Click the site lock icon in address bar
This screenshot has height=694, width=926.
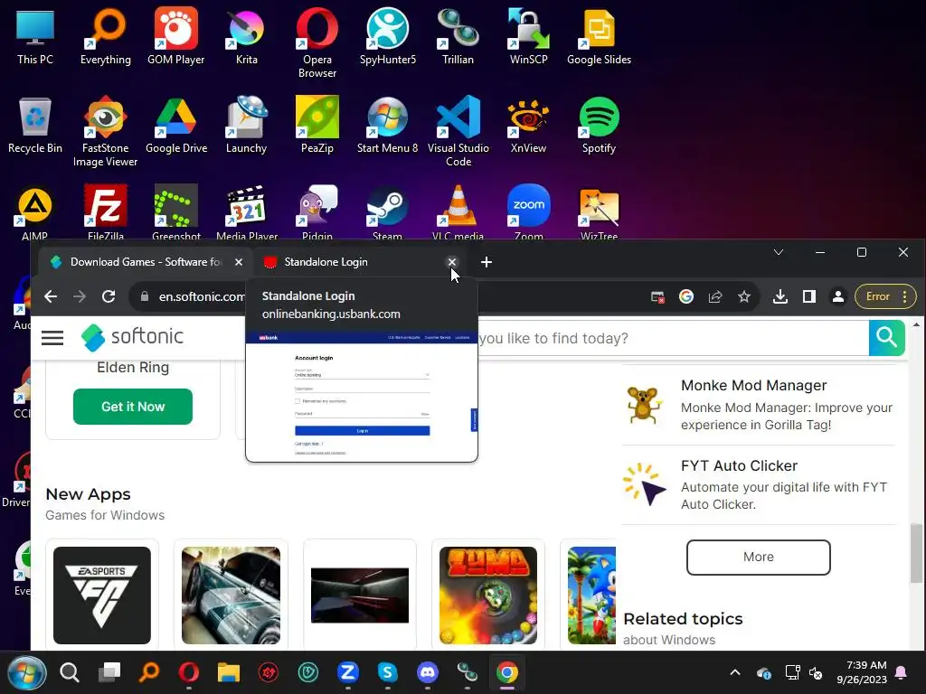coord(144,296)
